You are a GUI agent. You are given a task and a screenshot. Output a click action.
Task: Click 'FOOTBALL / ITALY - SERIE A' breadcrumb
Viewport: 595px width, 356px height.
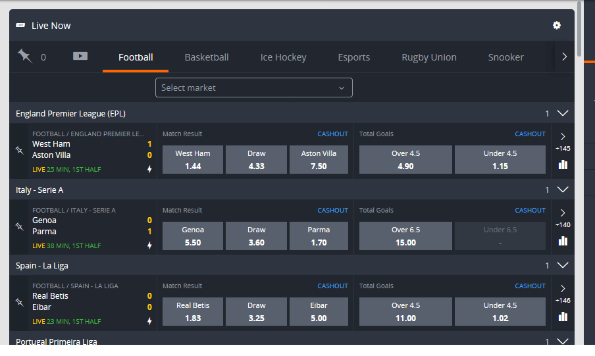click(74, 210)
